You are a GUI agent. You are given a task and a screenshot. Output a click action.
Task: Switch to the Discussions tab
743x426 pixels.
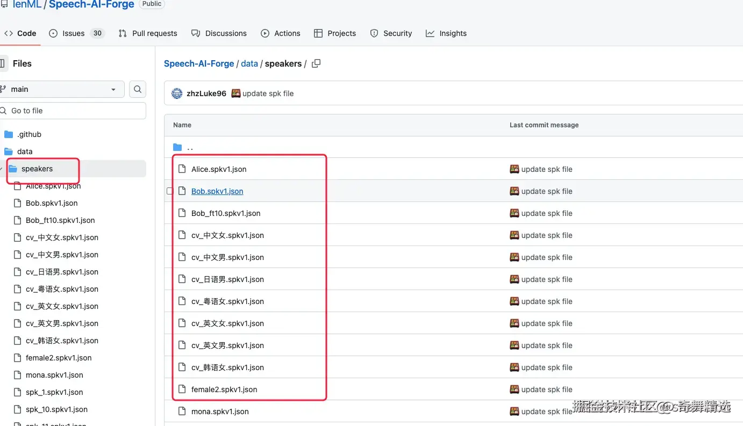(219, 33)
